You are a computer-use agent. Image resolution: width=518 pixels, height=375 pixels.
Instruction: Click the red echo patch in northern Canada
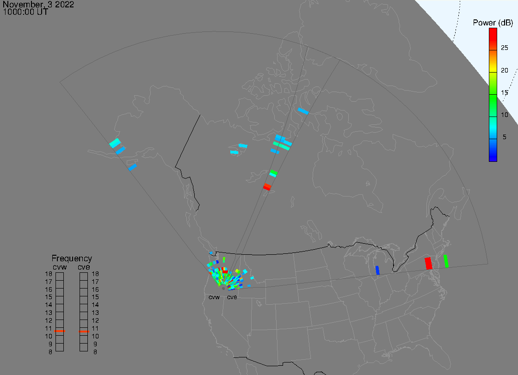267,186
